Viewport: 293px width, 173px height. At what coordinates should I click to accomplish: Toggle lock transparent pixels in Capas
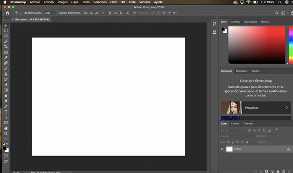(228, 142)
